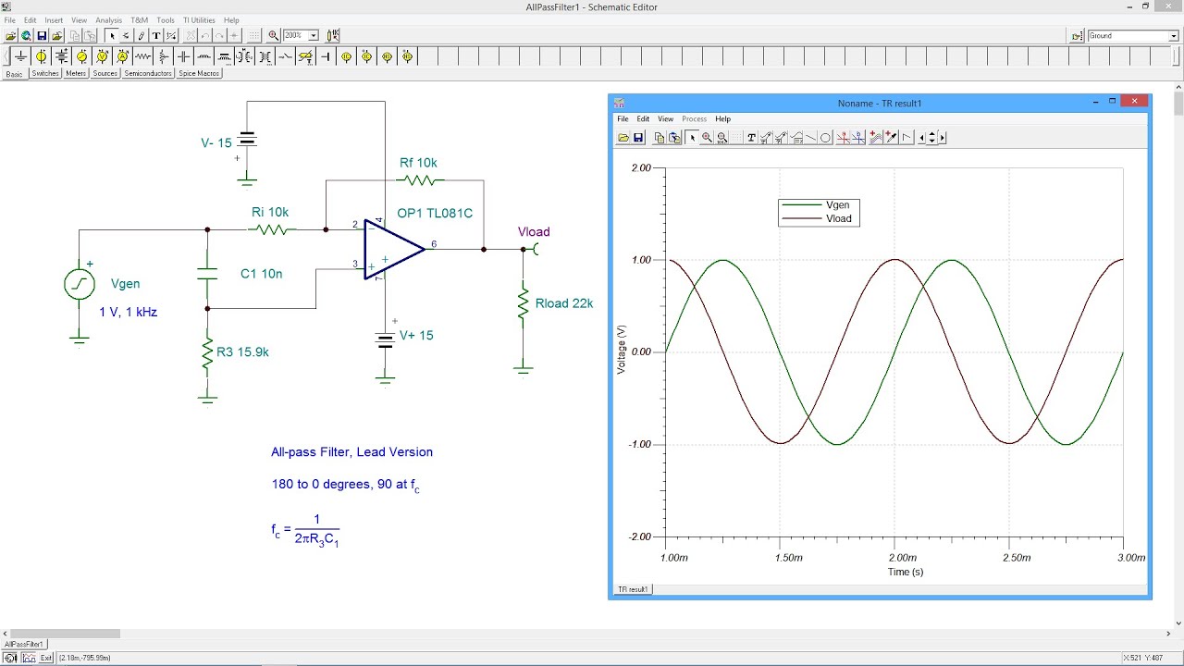Toggle the pointer tool in result toolbar
1184x666 pixels.
(692, 138)
